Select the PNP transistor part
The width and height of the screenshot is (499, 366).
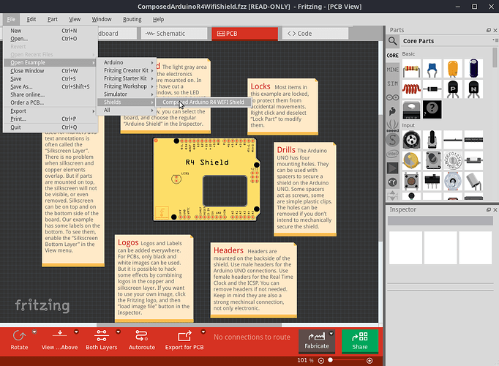[453, 89]
